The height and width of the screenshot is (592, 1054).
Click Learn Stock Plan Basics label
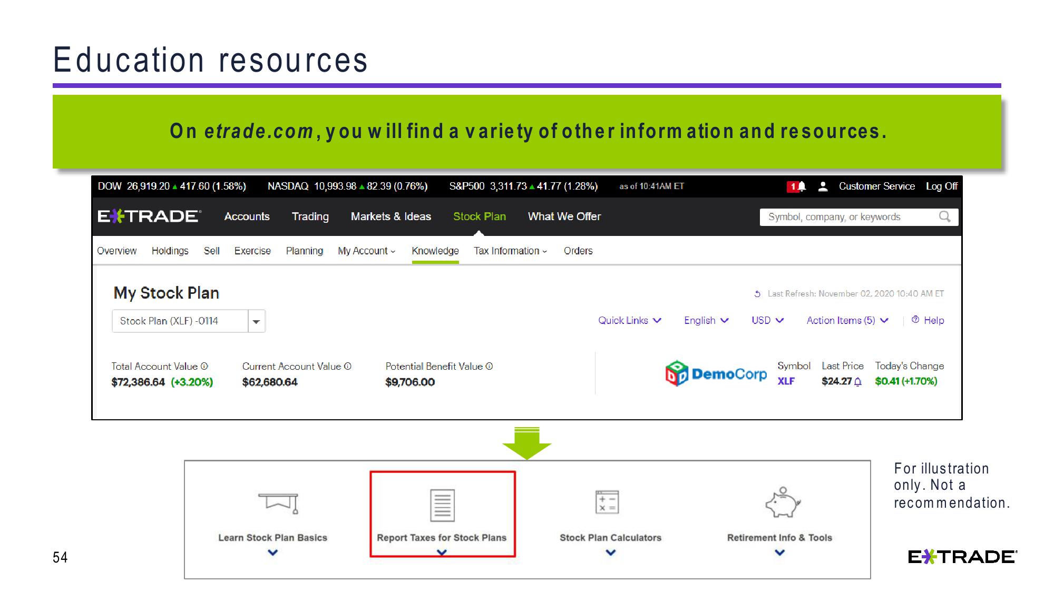click(x=273, y=538)
